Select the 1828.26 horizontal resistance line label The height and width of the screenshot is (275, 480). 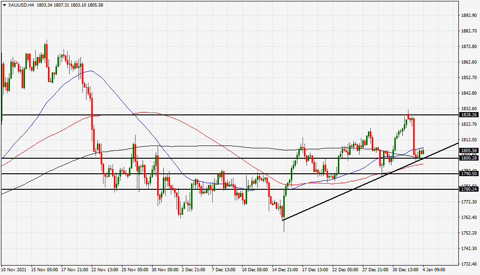(x=469, y=114)
